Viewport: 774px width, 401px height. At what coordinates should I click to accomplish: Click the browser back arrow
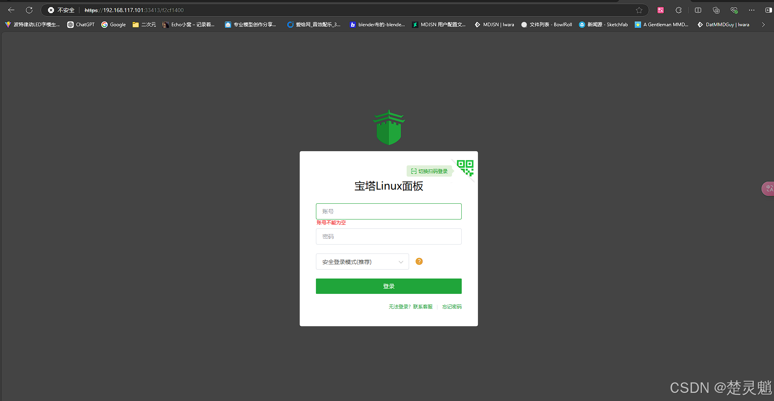pos(11,10)
